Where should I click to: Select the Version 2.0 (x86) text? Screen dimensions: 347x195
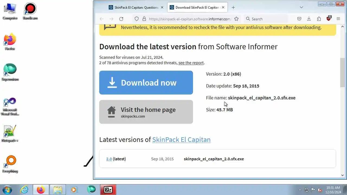(223, 74)
